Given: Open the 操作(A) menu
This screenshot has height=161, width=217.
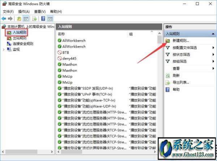Looking at the screenshot, I should pyautogui.click(x=24, y=12).
